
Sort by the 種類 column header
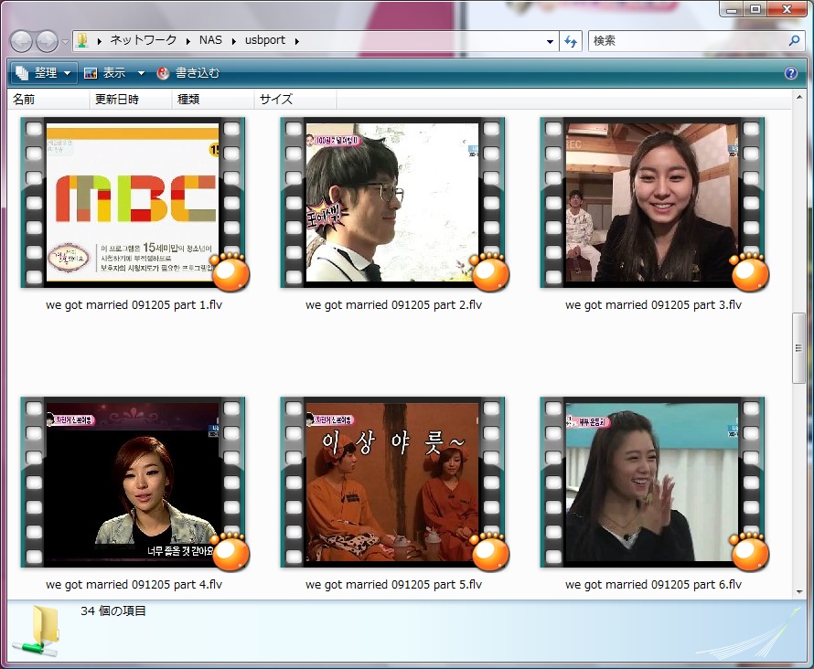tap(213, 99)
